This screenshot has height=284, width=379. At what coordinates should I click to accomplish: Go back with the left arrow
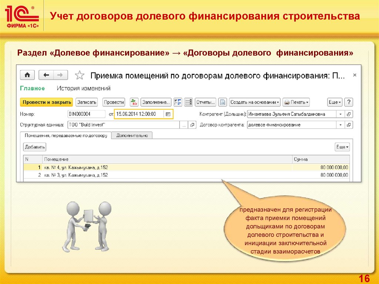coord(46,75)
